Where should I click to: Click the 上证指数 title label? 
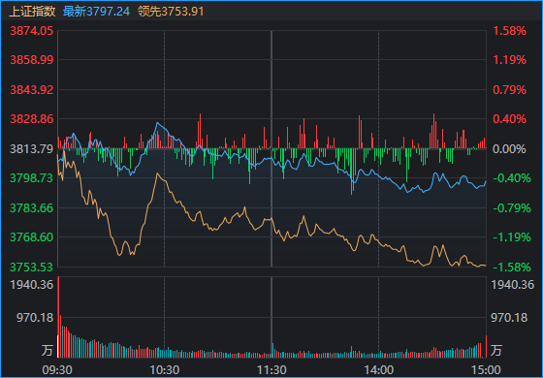coord(32,12)
